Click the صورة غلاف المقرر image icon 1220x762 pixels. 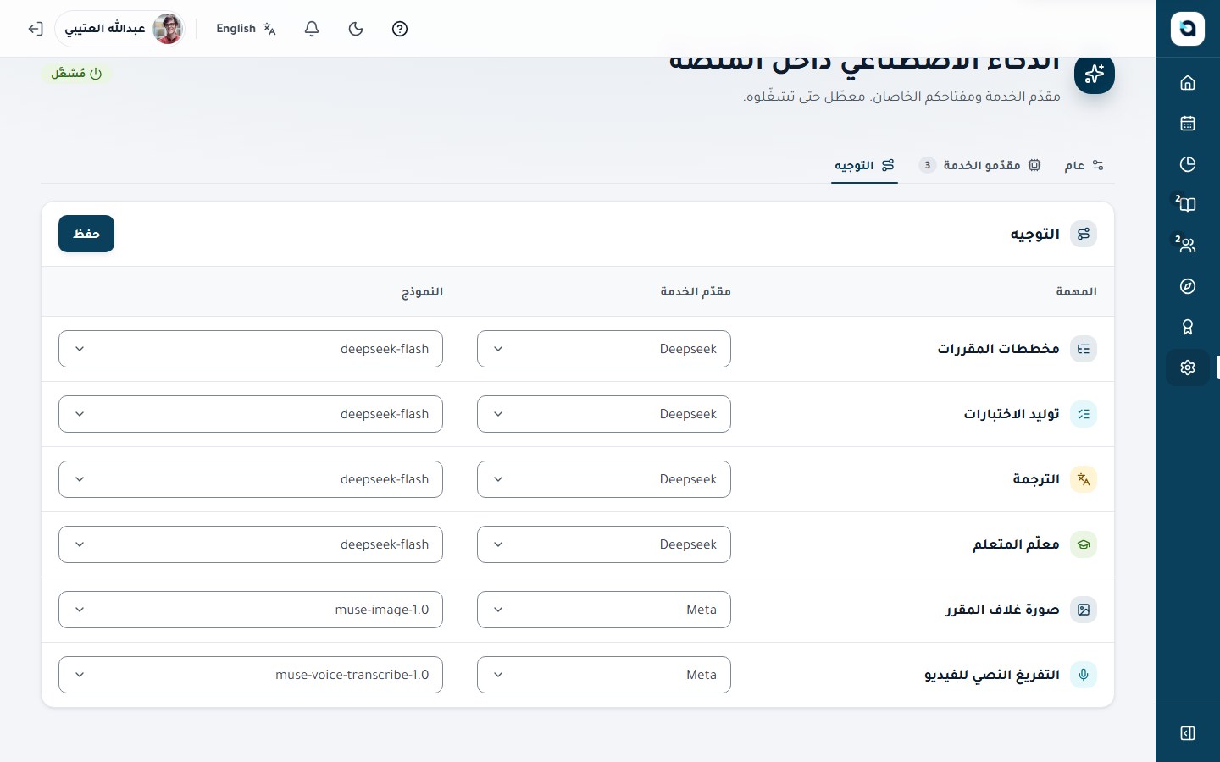pyautogui.click(x=1084, y=610)
